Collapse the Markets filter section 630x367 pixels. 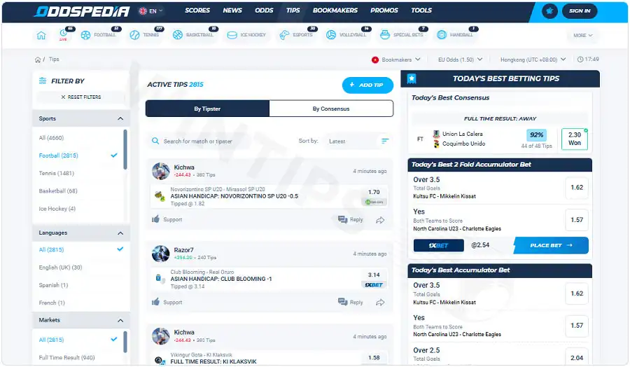tap(120, 320)
